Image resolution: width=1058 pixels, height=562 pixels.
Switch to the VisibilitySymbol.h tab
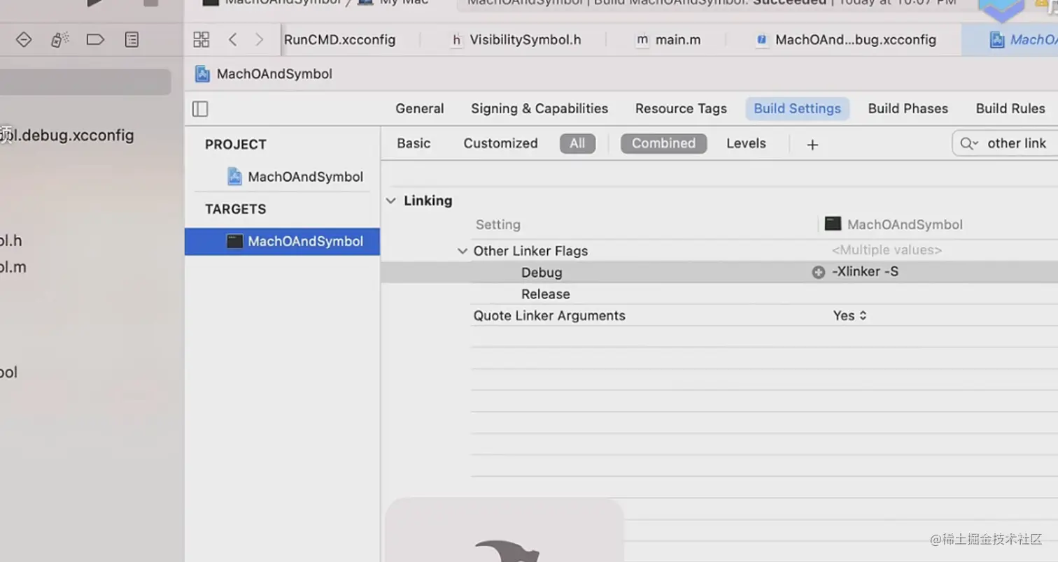pos(516,40)
